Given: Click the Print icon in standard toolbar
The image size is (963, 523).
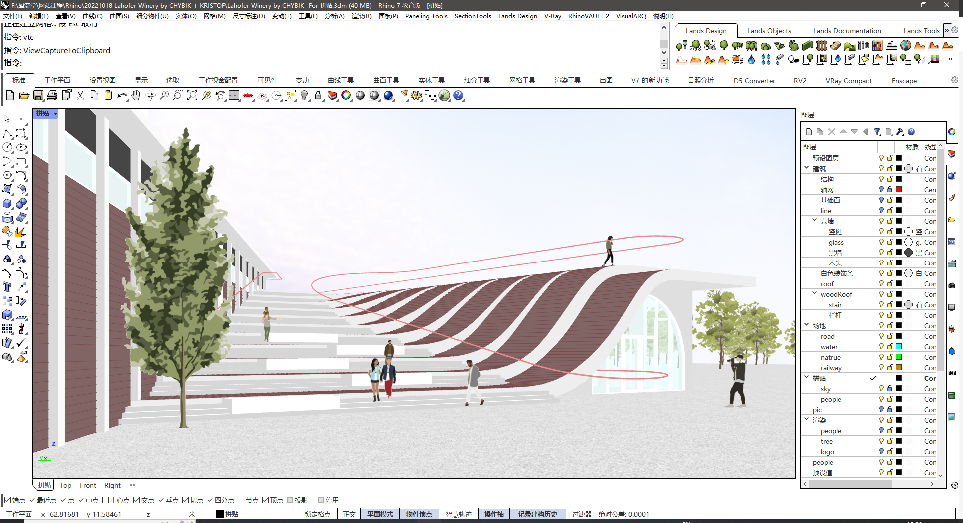Looking at the screenshot, I should coord(52,95).
